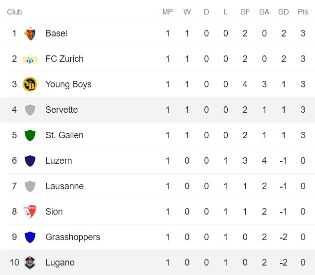Click the Servette gray shield icon
The height and width of the screenshot is (275, 315).
tap(30, 110)
